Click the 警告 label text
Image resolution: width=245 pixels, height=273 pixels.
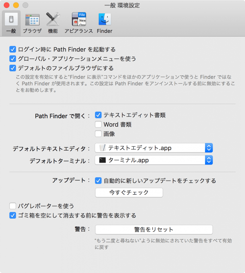click(82, 229)
